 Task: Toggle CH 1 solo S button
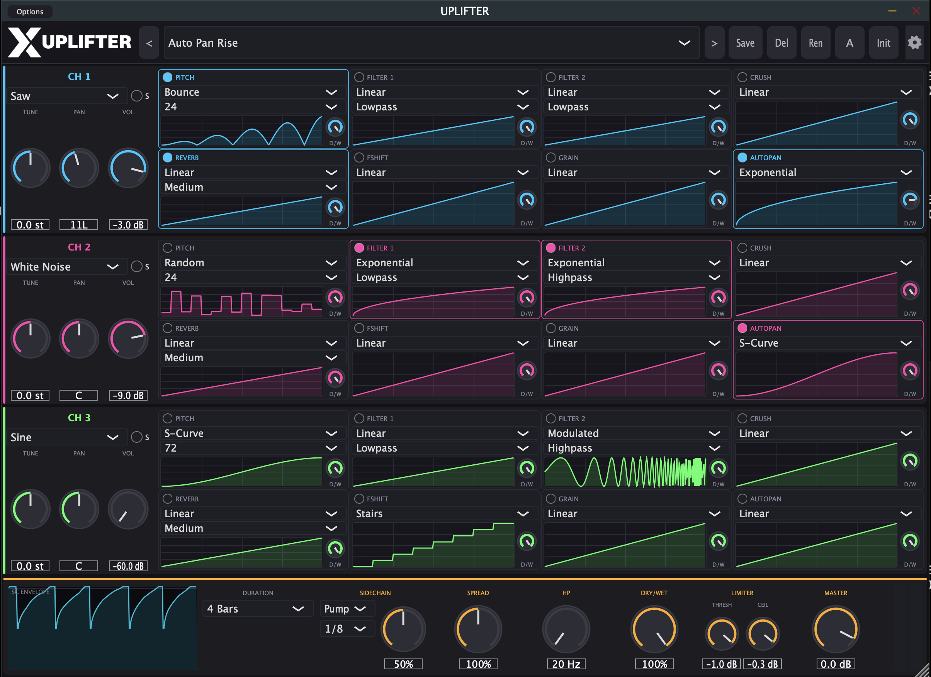[x=137, y=96]
